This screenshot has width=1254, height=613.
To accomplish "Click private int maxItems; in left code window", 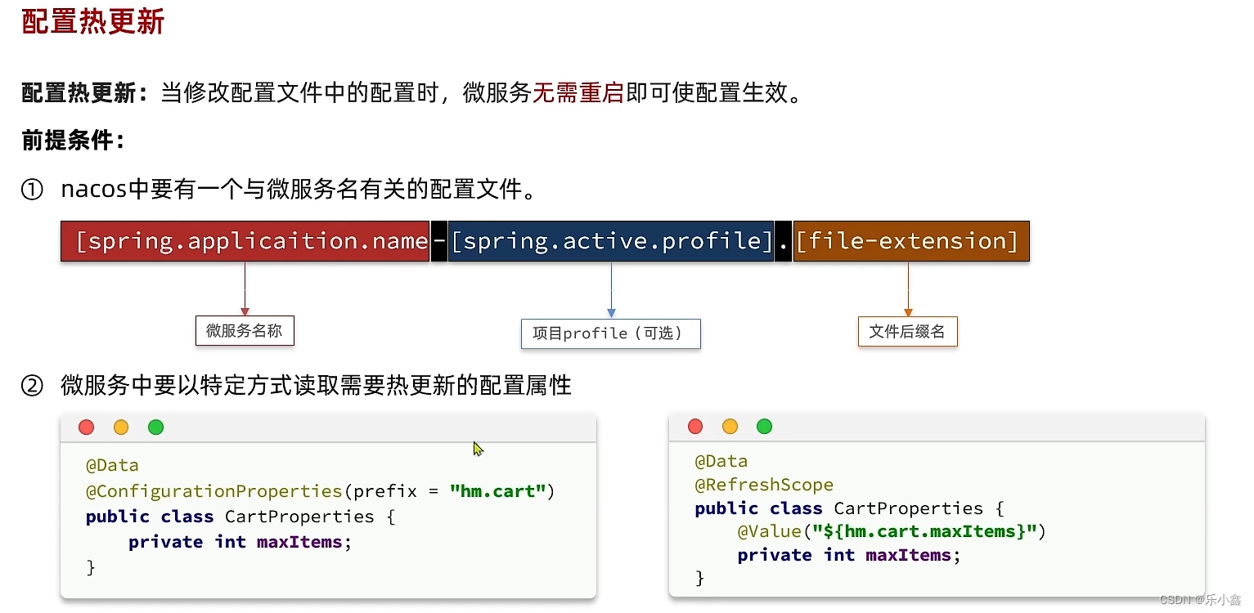I will (x=240, y=542).
